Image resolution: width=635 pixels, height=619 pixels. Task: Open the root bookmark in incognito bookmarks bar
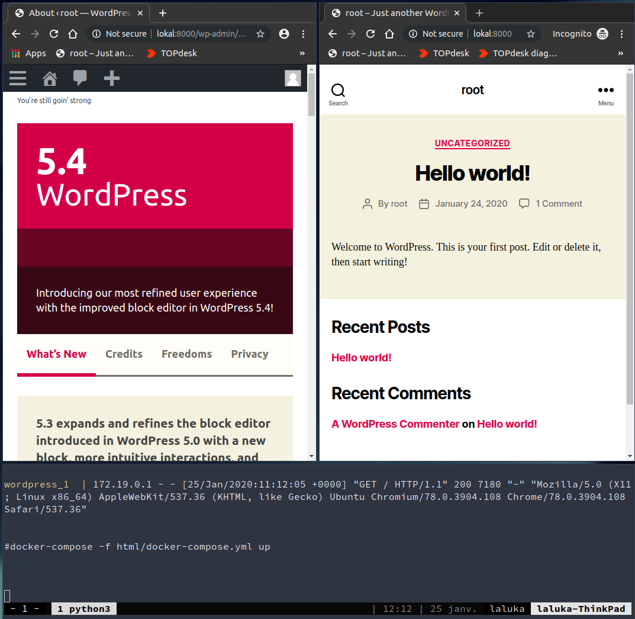[367, 53]
